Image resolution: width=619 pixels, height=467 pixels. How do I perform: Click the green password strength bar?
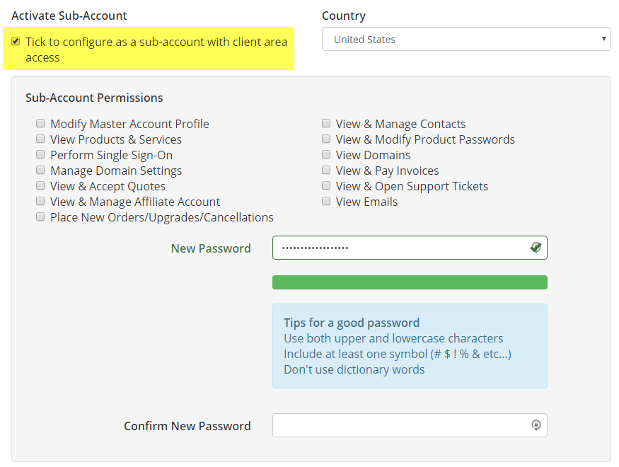(x=410, y=282)
